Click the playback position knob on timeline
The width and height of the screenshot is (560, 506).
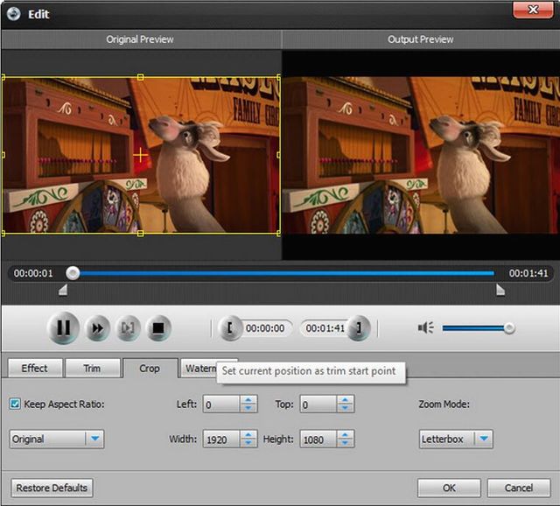pyautogui.click(x=73, y=273)
